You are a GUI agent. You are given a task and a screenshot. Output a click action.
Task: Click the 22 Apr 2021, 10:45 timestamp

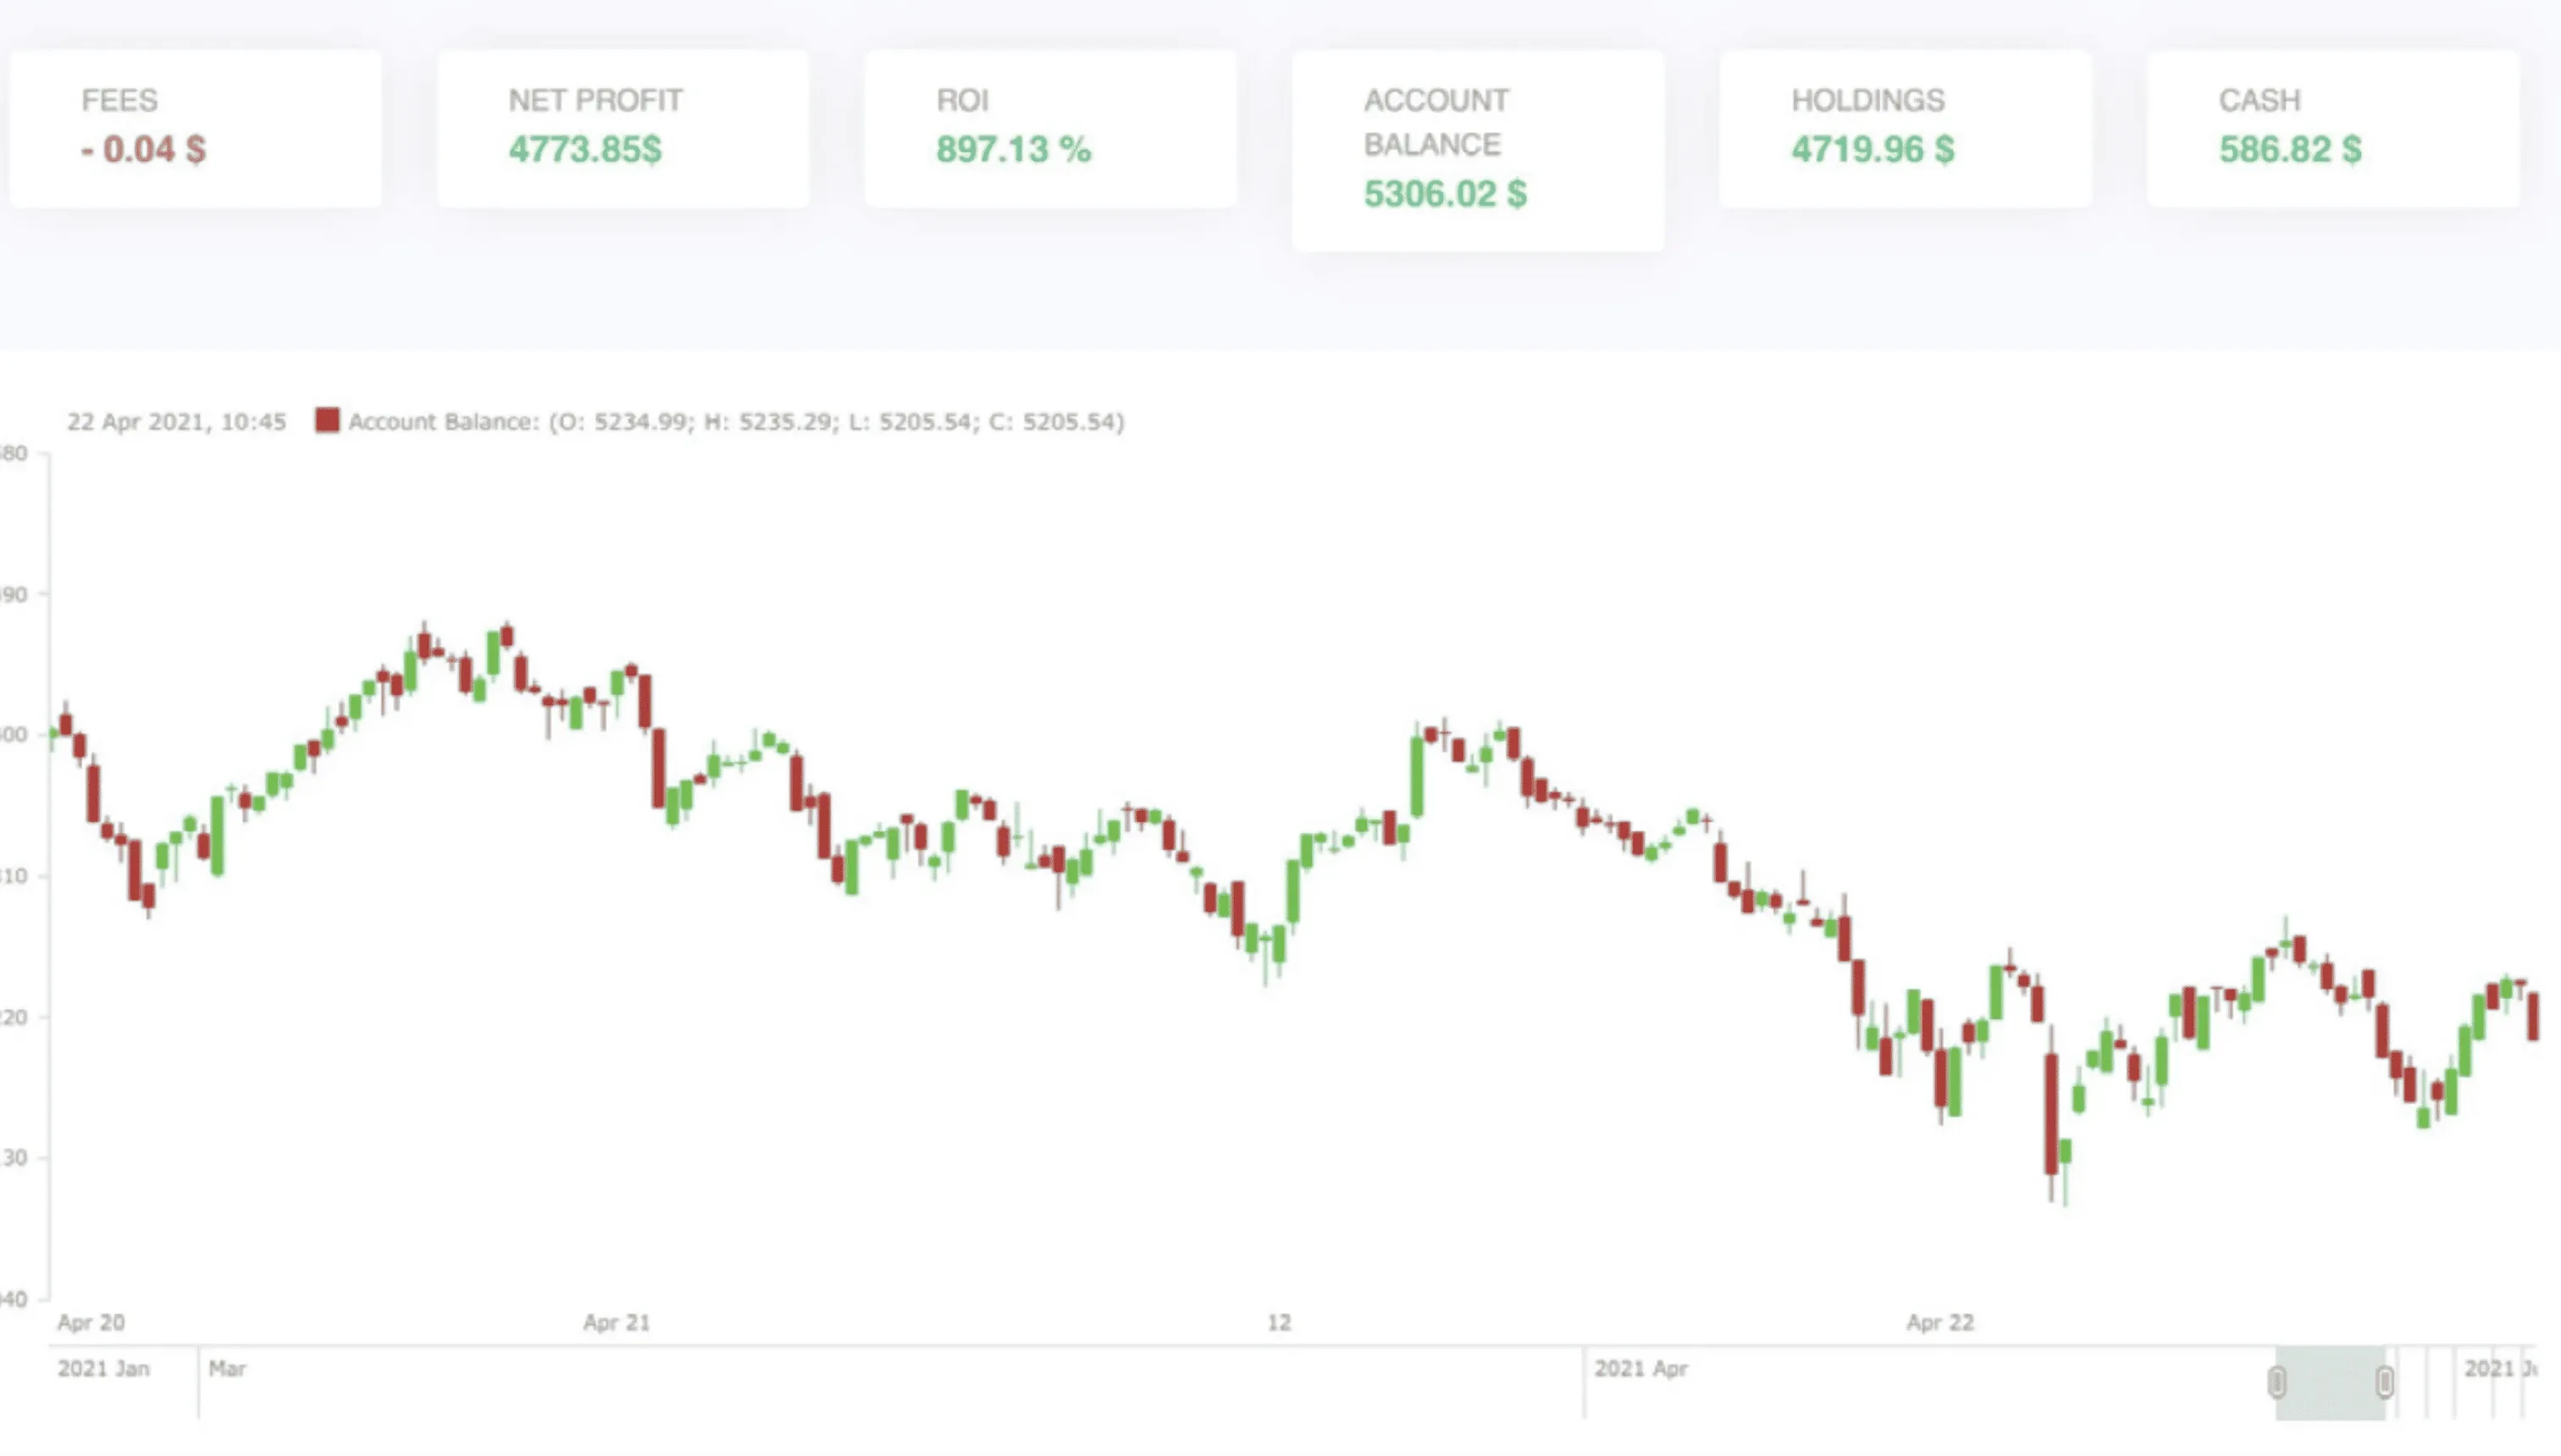pyautogui.click(x=176, y=422)
